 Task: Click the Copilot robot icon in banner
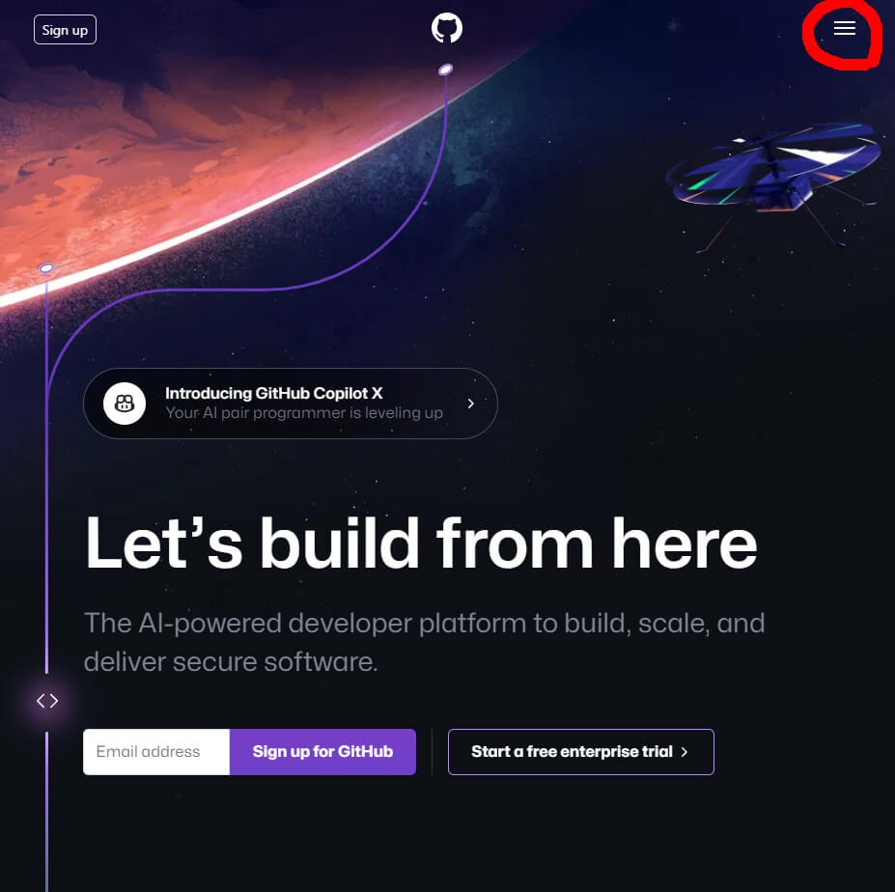125,404
